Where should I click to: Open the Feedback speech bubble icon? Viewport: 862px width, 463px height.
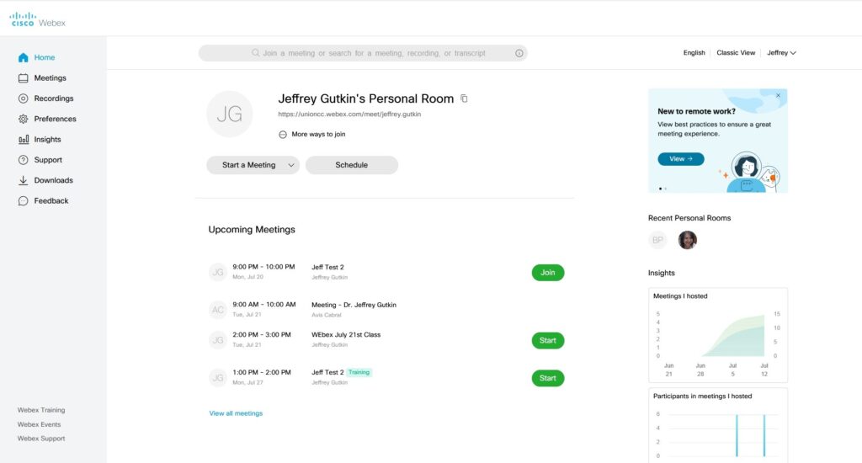click(x=23, y=201)
